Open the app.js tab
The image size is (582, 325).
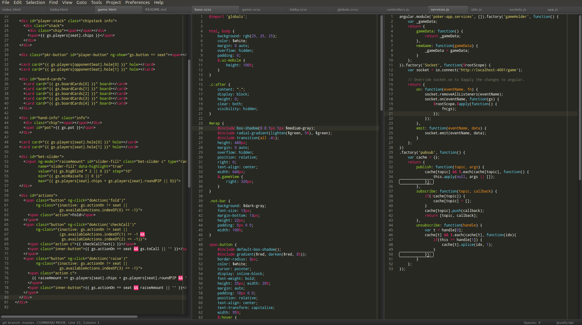(553, 9)
